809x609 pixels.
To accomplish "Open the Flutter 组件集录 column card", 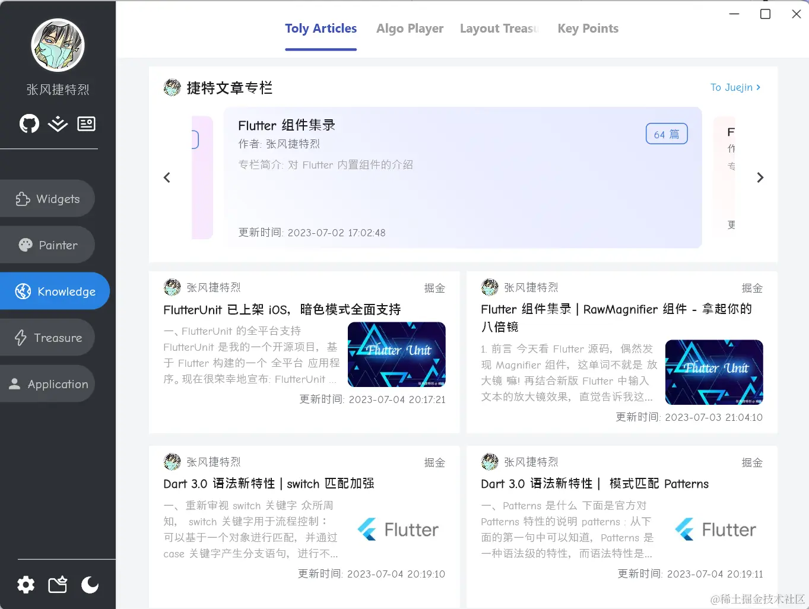I will click(x=463, y=177).
